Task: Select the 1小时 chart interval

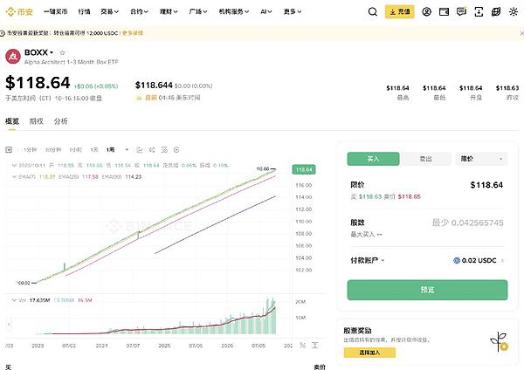Action: point(75,150)
